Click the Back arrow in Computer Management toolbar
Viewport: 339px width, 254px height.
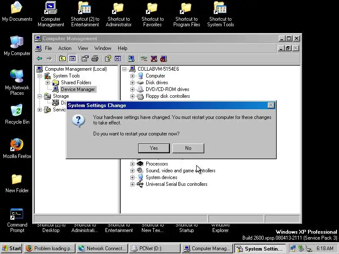coord(39,58)
